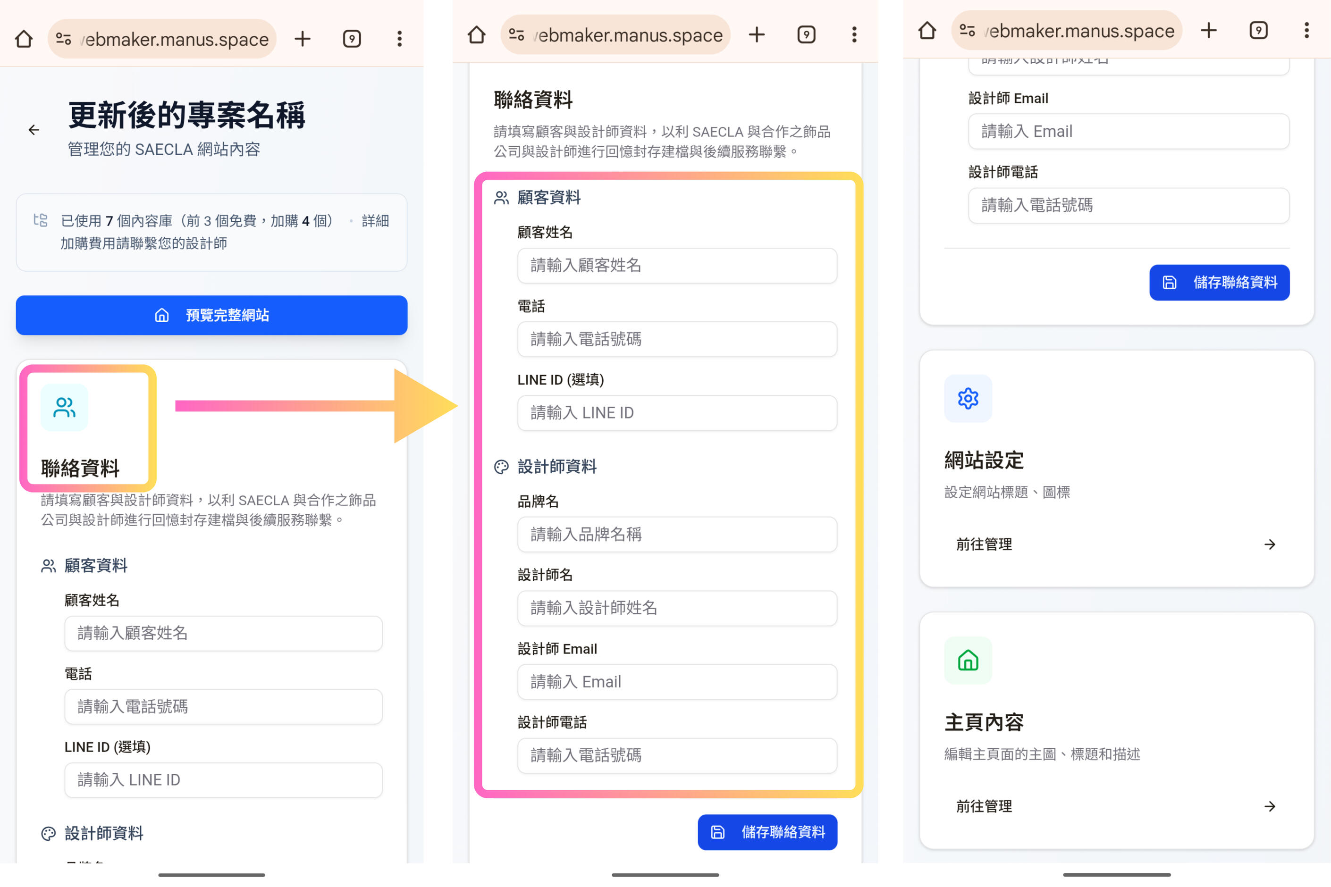Click the green home icon for 主頁內容
Viewport: 1331px width, 887px height.
(x=968, y=660)
